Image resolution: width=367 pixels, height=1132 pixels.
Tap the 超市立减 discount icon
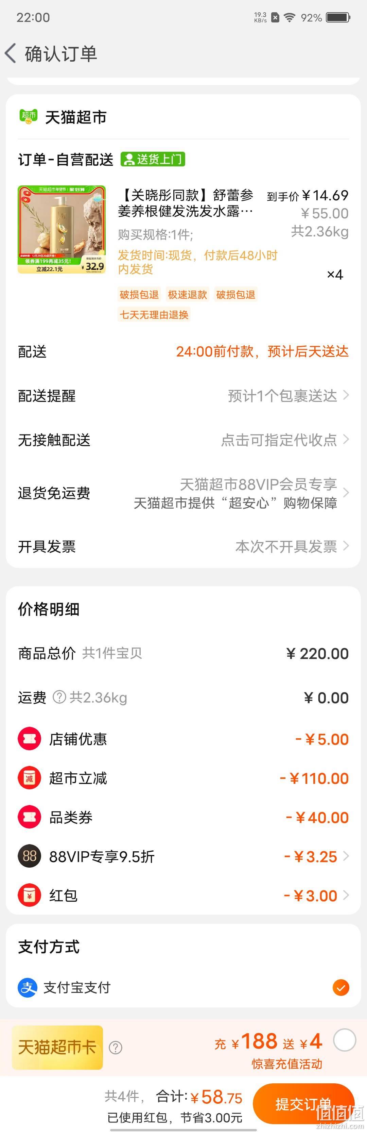coord(30,778)
